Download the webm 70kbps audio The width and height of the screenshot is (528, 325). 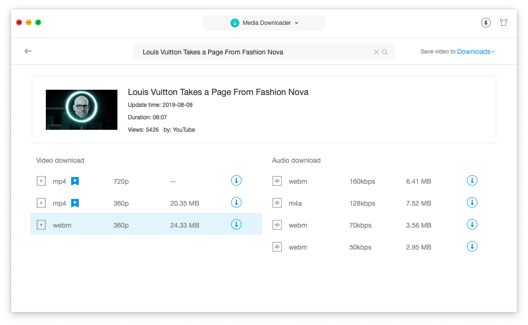click(x=472, y=224)
